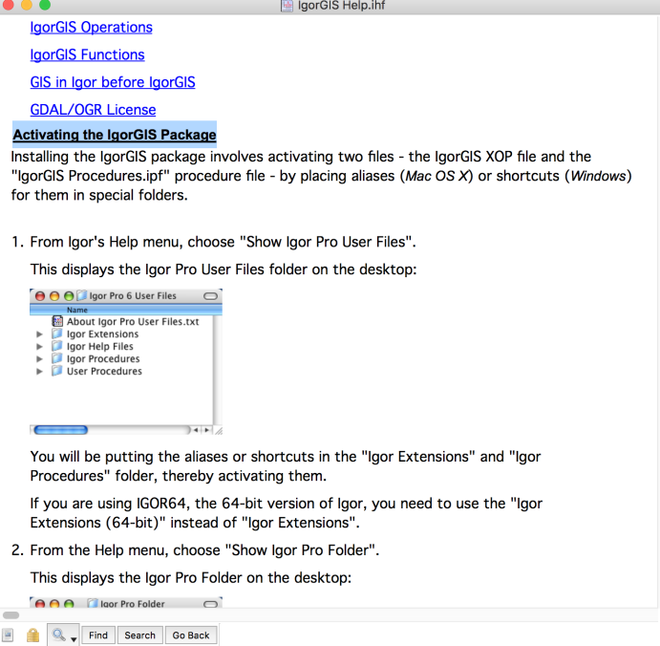This screenshot has height=646, width=660.
Task: Click the Igor Pro 6 User Files embedded picture
Action: (126, 361)
